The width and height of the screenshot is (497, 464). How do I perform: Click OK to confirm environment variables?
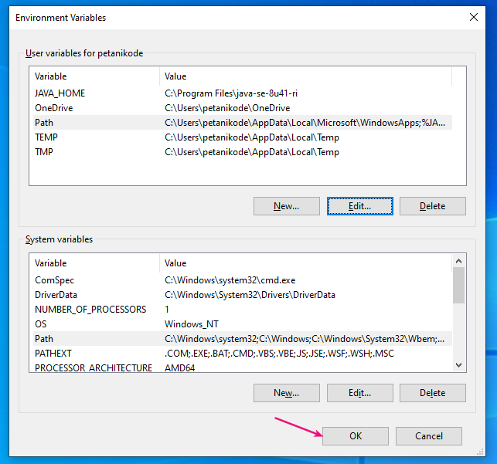[x=355, y=435]
